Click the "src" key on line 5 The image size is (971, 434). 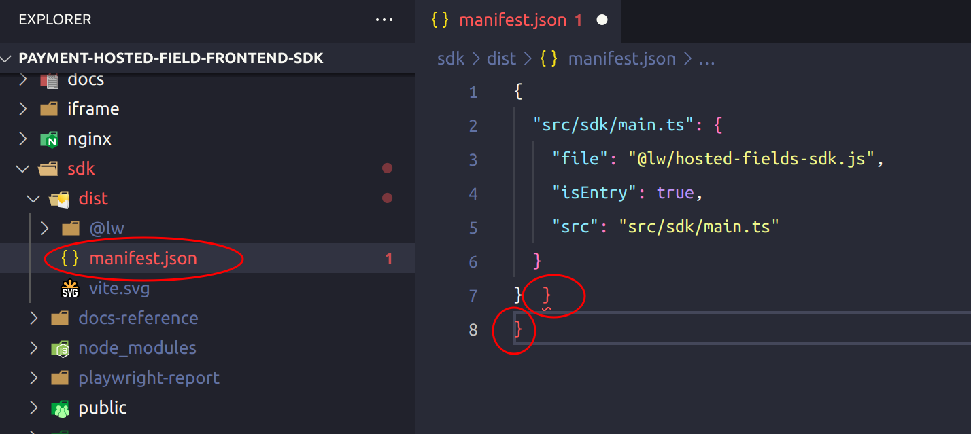click(575, 228)
